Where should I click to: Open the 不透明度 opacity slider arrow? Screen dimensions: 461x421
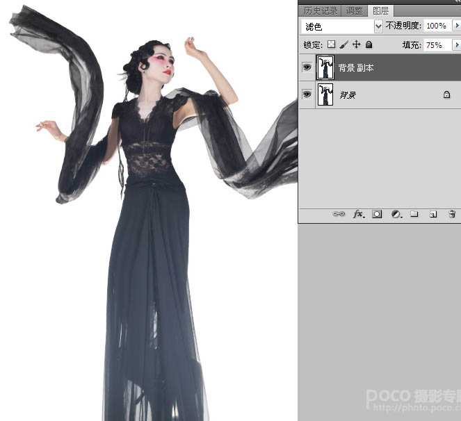456,26
